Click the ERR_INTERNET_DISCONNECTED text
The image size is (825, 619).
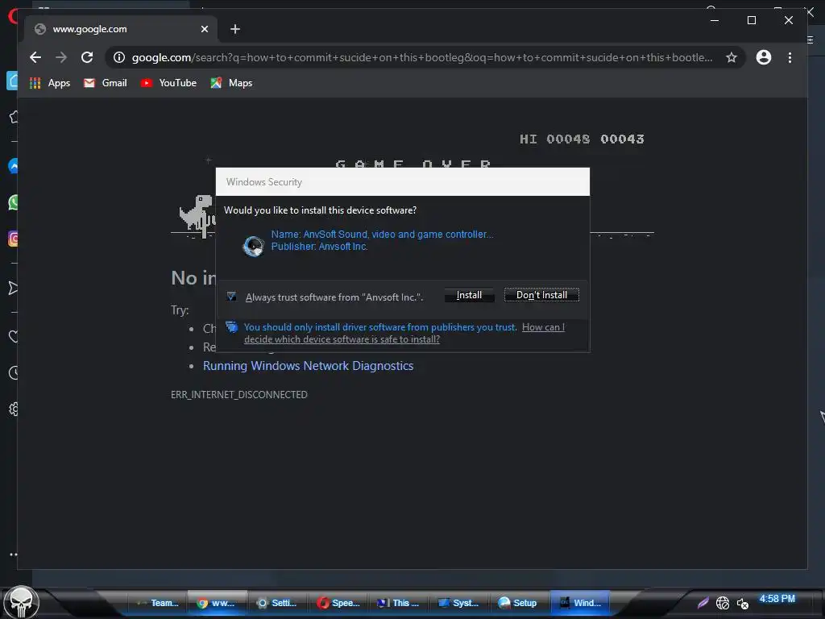238,395
